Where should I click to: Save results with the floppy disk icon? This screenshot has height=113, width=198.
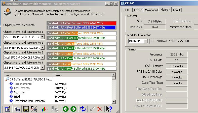pyautogui.click(x=26, y=109)
